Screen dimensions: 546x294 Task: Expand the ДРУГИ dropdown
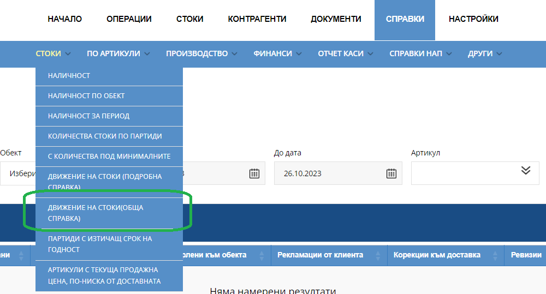pos(485,53)
